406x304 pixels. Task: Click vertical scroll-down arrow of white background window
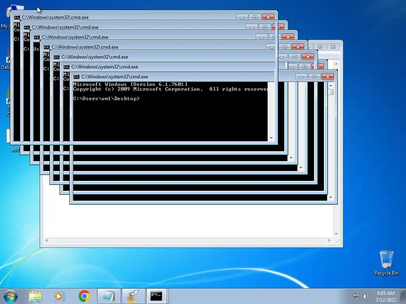(x=336, y=234)
